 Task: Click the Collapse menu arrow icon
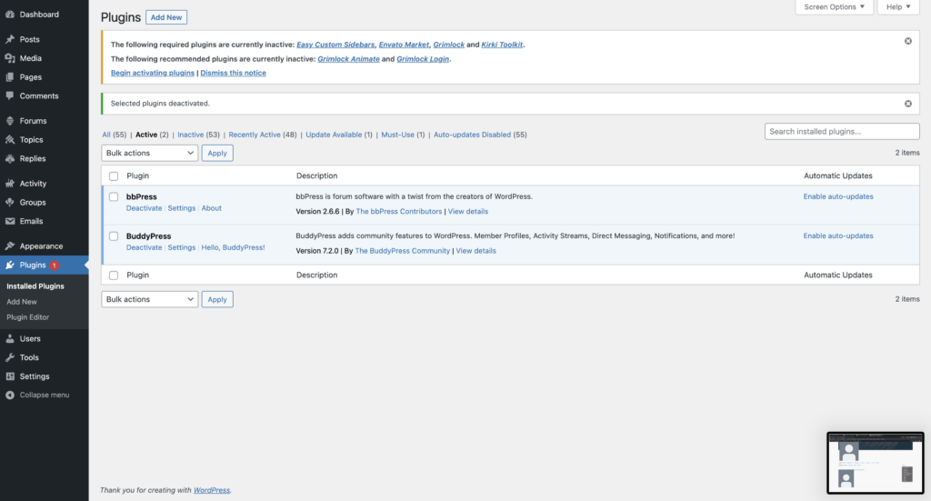pos(10,395)
